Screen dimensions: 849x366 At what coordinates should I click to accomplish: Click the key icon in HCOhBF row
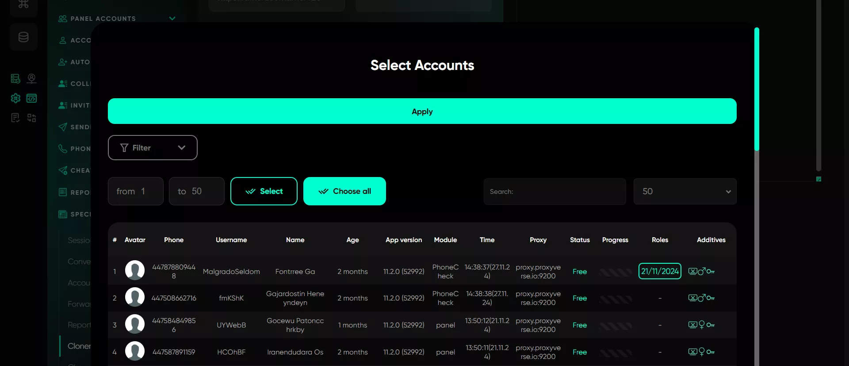(711, 352)
